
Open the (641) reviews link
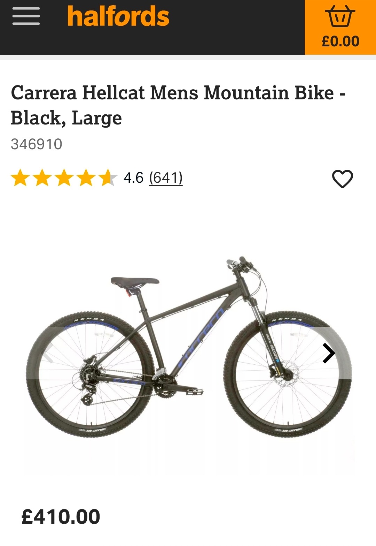[166, 178]
